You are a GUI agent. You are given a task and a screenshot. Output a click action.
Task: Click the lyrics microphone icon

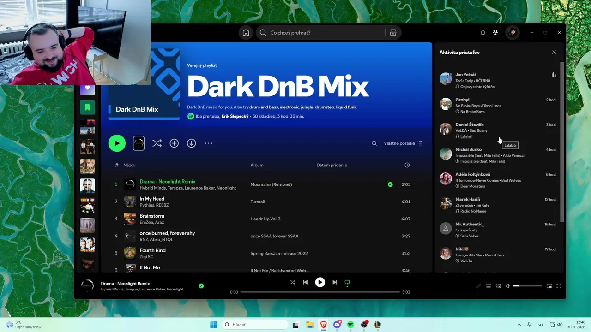click(479, 286)
